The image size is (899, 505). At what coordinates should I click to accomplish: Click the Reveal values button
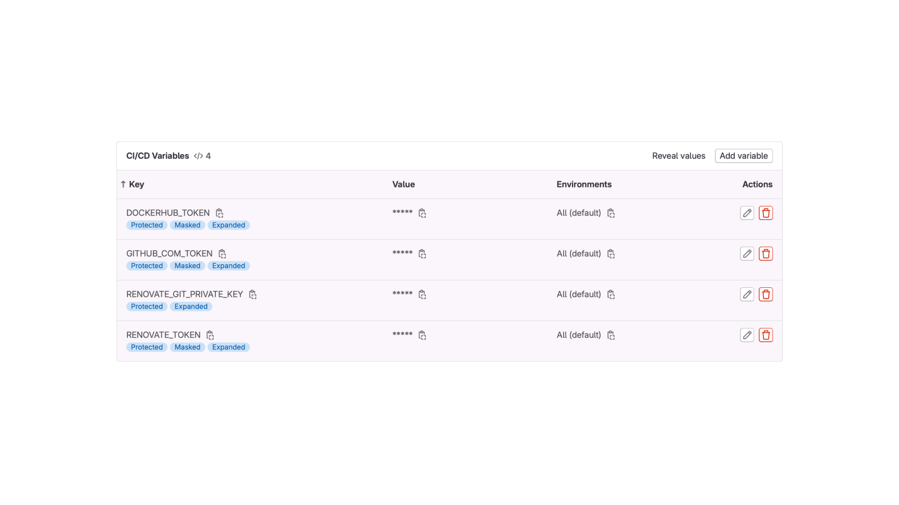pyautogui.click(x=678, y=156)
